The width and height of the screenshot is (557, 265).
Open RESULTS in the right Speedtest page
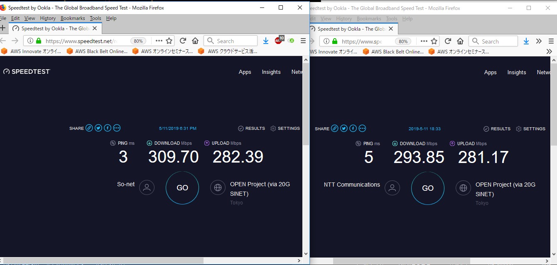tap(497, 129)
